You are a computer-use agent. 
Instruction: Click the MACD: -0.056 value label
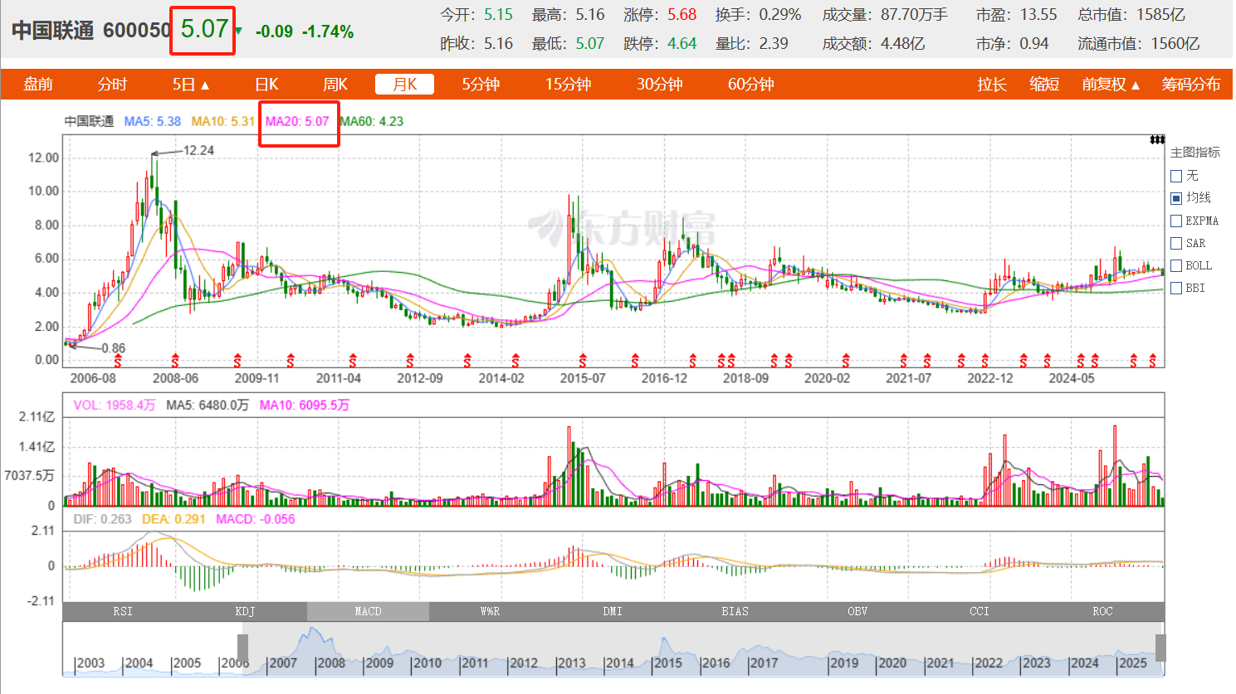click(255, 519)
